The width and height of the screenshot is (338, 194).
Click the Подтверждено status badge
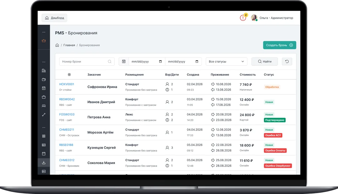tap(275, 120)
